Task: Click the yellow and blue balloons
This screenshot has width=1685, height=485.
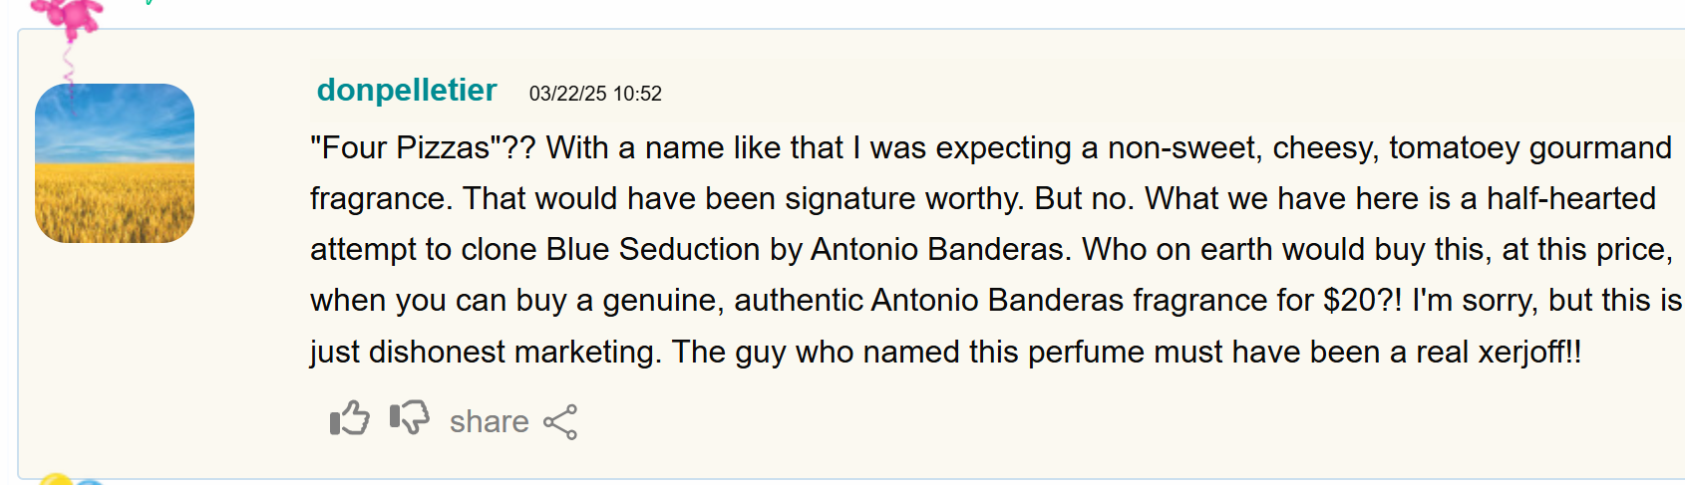Action: pos(72,480)
